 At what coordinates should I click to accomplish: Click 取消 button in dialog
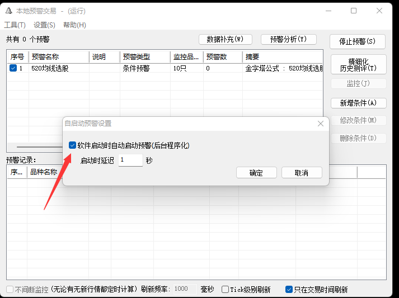(x=302, y=173)
